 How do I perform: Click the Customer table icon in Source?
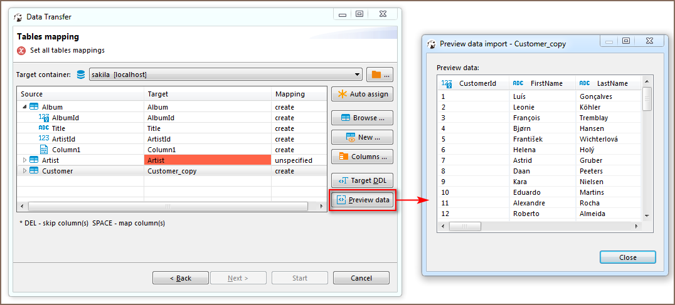point(35,171)
